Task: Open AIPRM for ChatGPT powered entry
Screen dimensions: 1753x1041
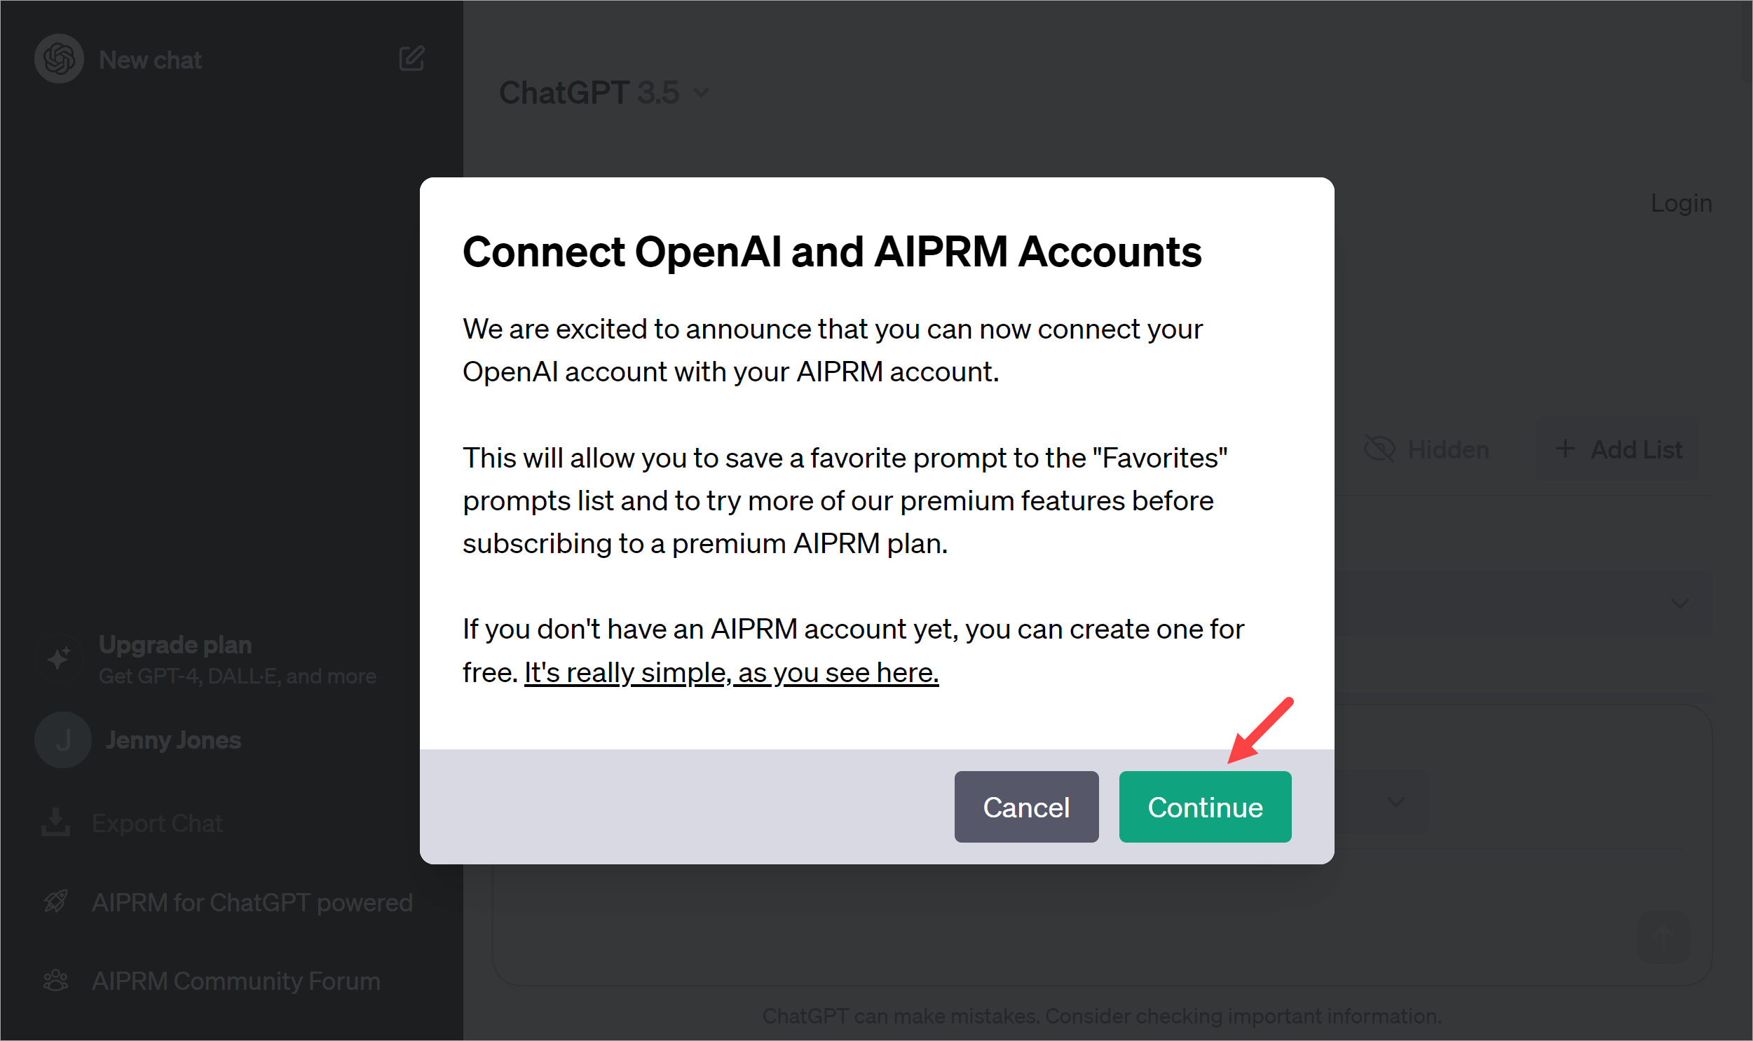Action: 252,902
